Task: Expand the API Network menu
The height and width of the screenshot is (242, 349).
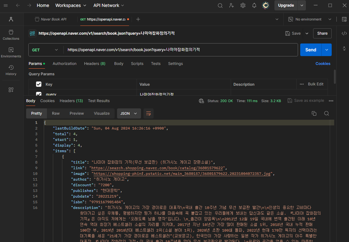Action: (x=109, y=5)
